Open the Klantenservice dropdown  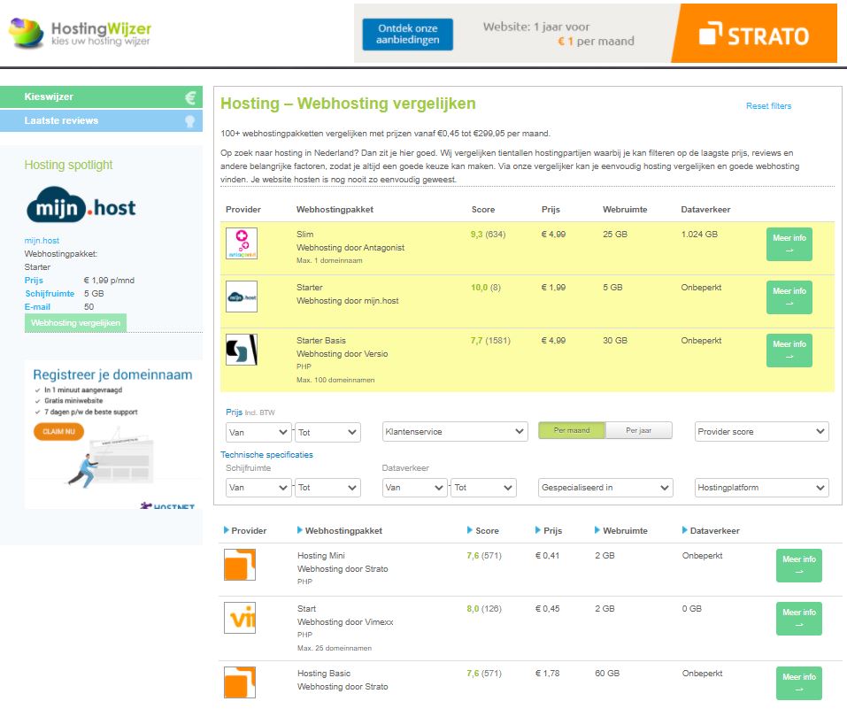[455, 430]
